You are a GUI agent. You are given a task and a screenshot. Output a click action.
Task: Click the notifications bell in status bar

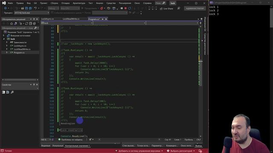[x=200, y=151]
